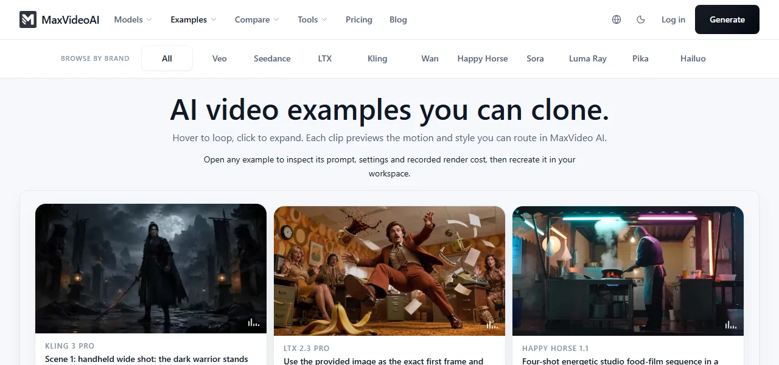
Task: Filter examples by Luma Ray brand
Action: point(588,58)
